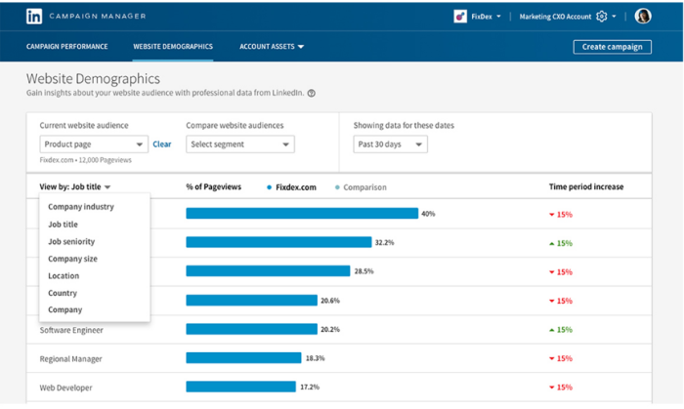Open the settings gear icon

click(602, 16)
